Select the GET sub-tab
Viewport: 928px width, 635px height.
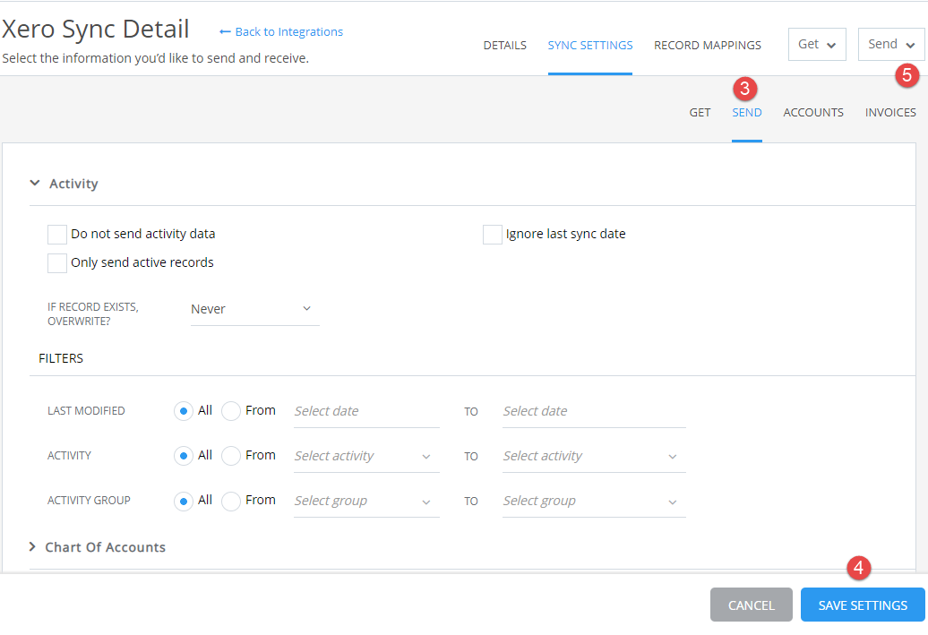tap(700, 113)
